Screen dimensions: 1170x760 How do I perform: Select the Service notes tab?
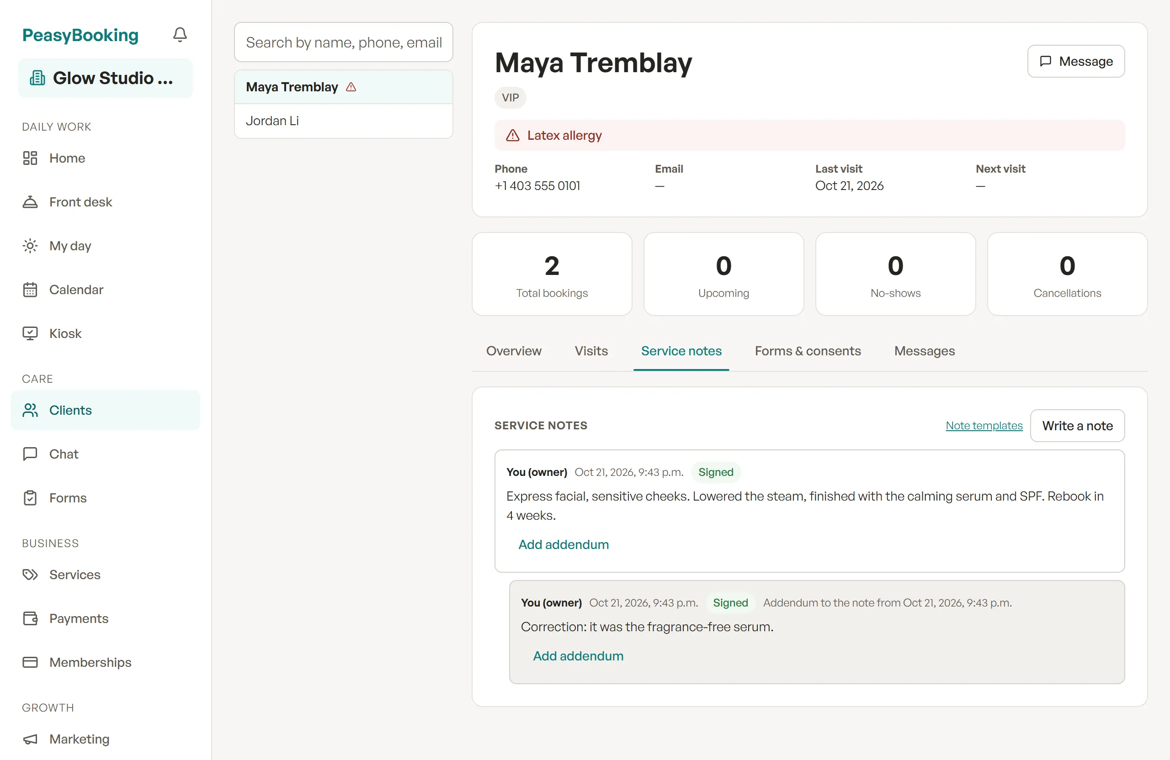pyautogui.click(x=681, y=351)
